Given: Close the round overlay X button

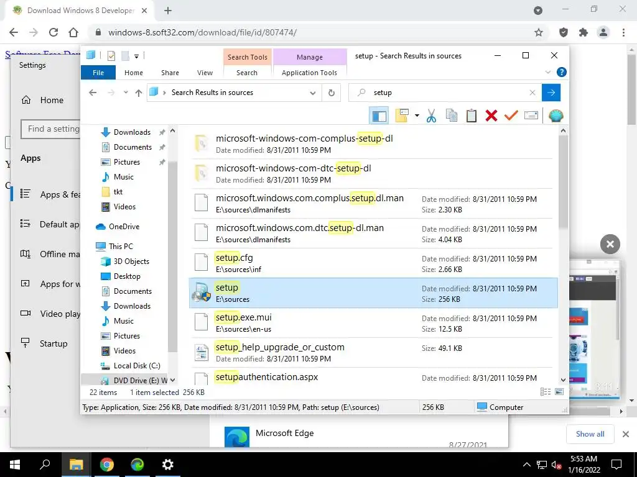Looking at the screenshot, I should pos(610,244).
